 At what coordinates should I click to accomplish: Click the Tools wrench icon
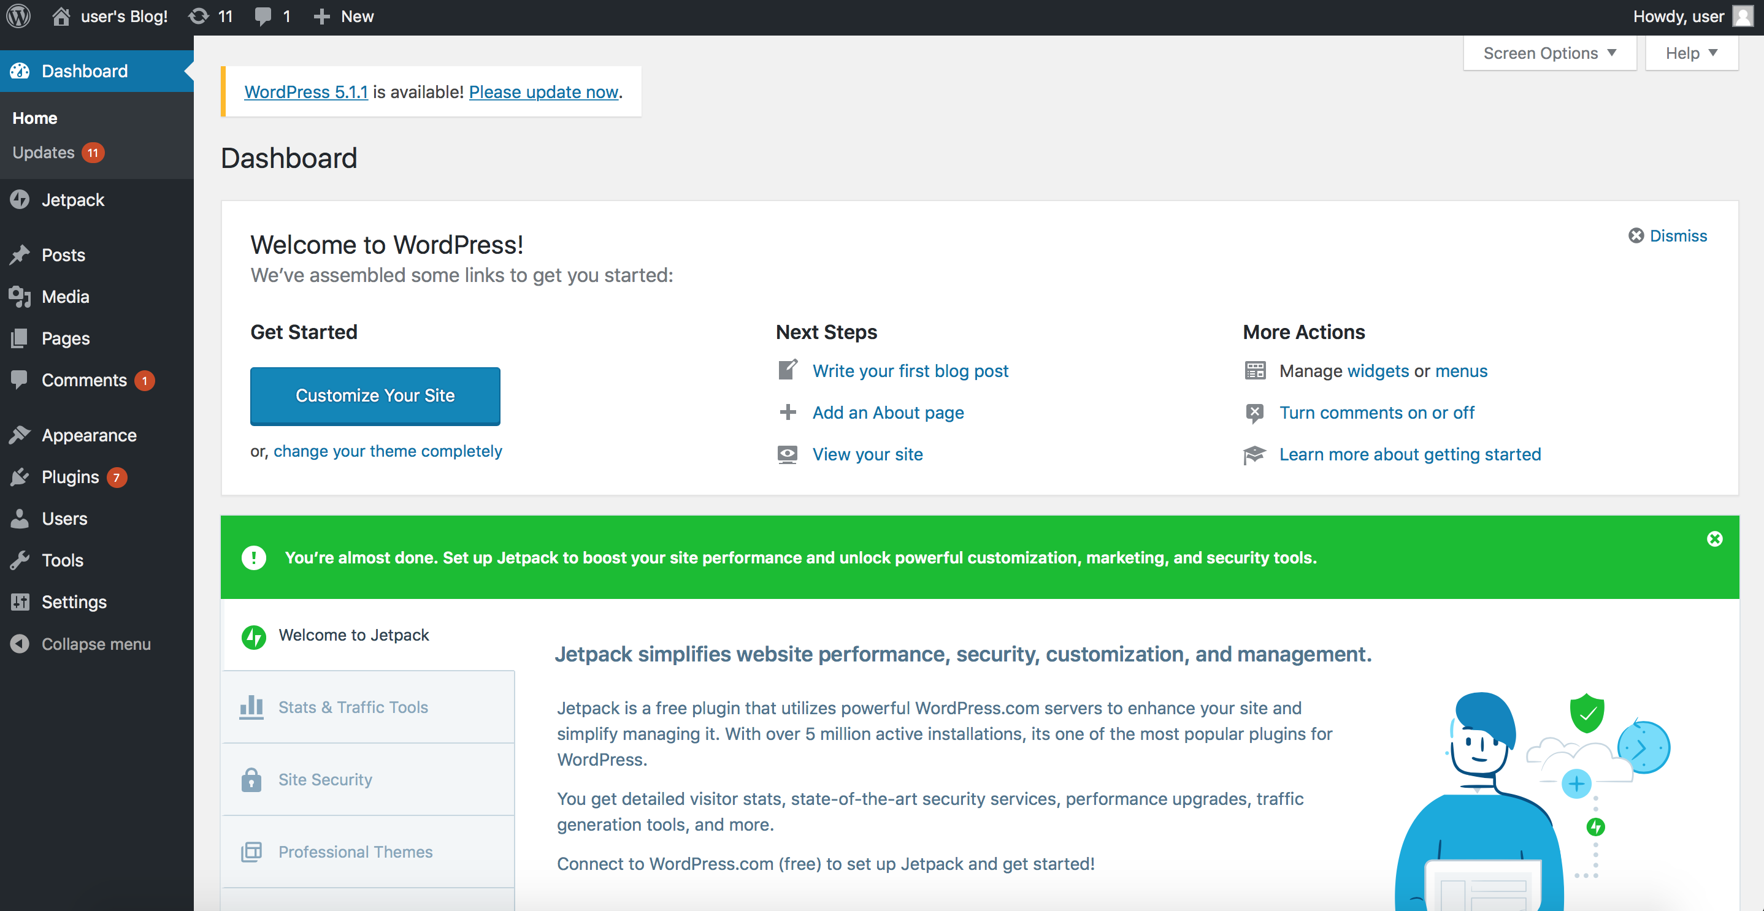click(x=20, y=560)
